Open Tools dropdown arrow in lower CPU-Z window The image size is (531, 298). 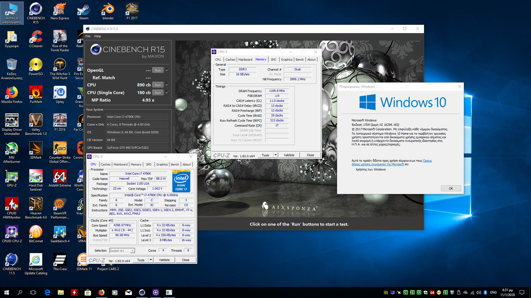click(151, 260)
